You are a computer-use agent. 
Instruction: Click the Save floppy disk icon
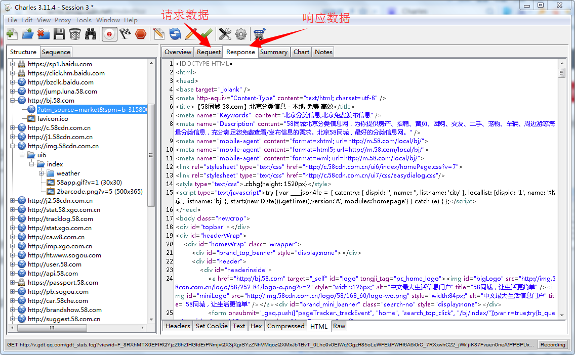click(x=59, y=34)
